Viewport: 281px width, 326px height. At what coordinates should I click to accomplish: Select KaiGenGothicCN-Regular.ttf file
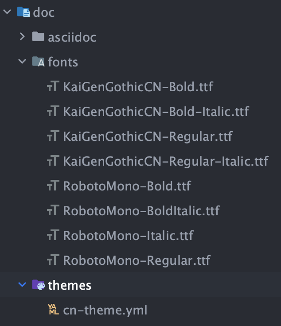tap(148, 136)
